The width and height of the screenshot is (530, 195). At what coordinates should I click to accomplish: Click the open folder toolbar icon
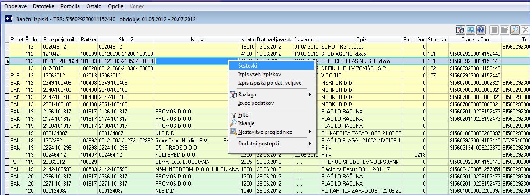coord(505,30)
